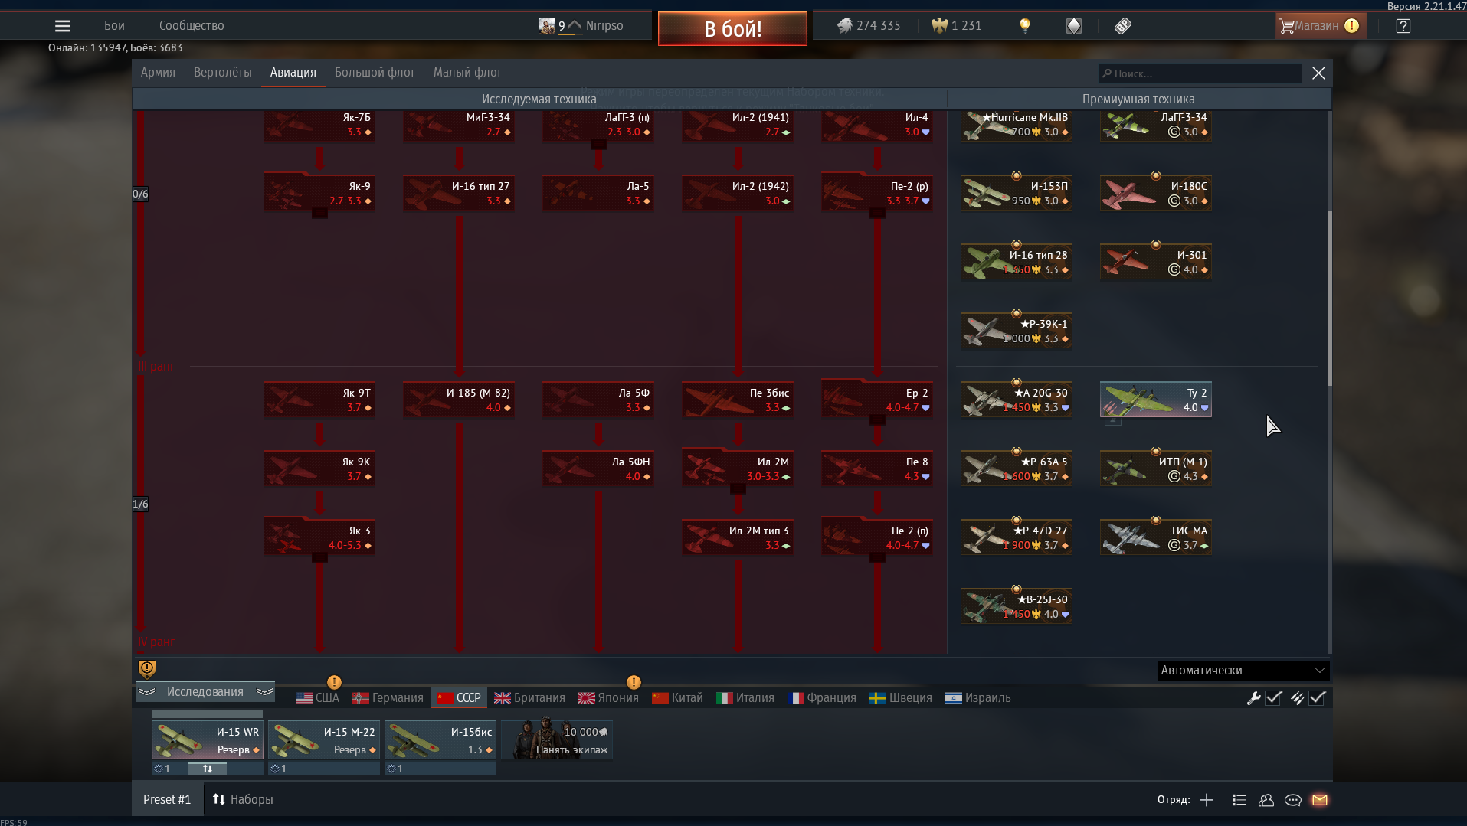Select the Як-3 aircraft card

(x=319, y=537)
